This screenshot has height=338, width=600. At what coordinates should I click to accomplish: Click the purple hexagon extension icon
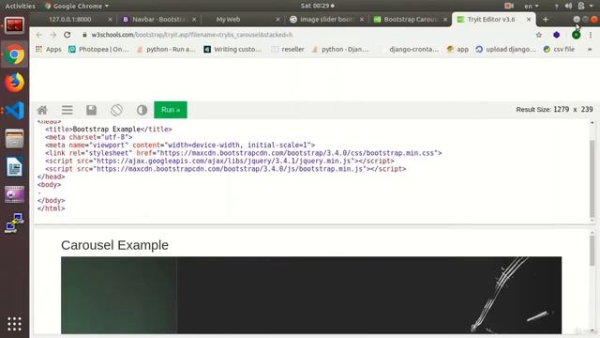coord(556,35)
